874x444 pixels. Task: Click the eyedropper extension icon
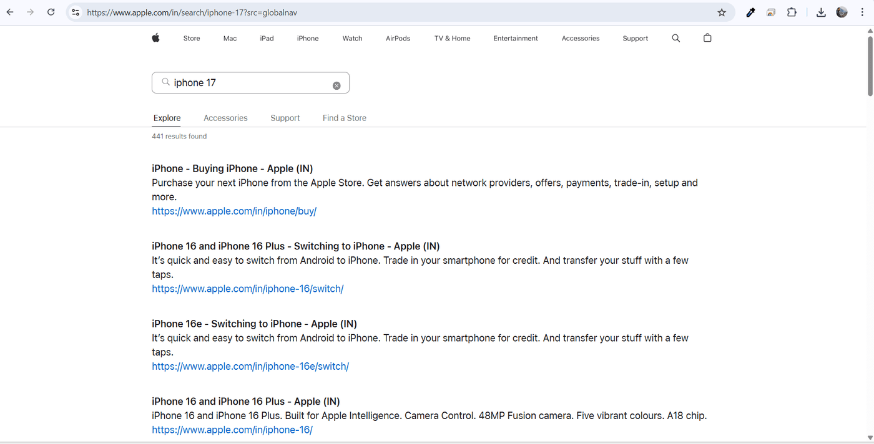point(751,12)
